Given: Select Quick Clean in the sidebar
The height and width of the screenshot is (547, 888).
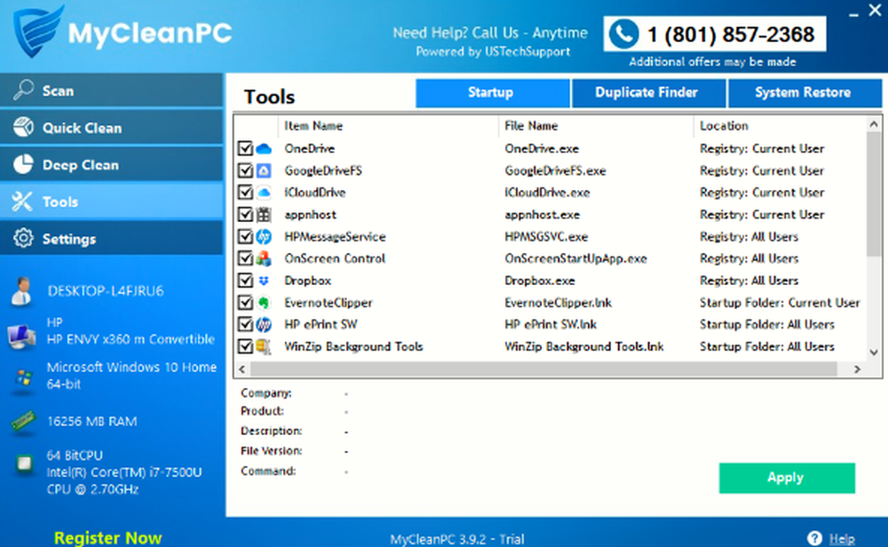Looking at the screenshot, I should tap(112, 127).
